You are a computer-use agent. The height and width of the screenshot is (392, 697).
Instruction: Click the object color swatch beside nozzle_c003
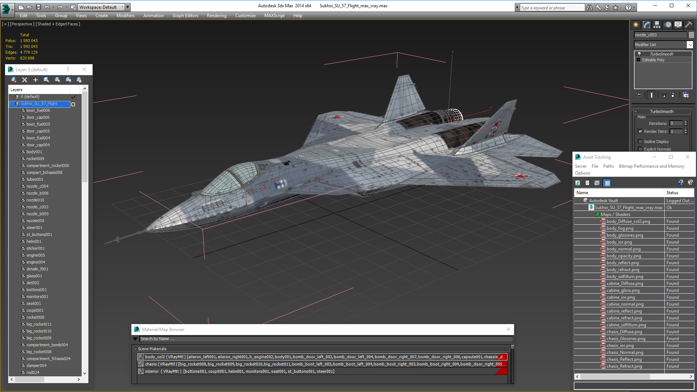[691, 35]
